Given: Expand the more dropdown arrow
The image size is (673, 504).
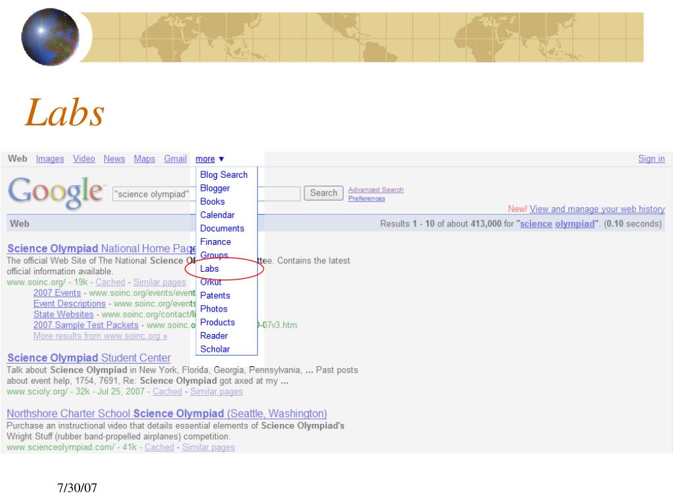Looking at the screenshot, I should [221, 159].
